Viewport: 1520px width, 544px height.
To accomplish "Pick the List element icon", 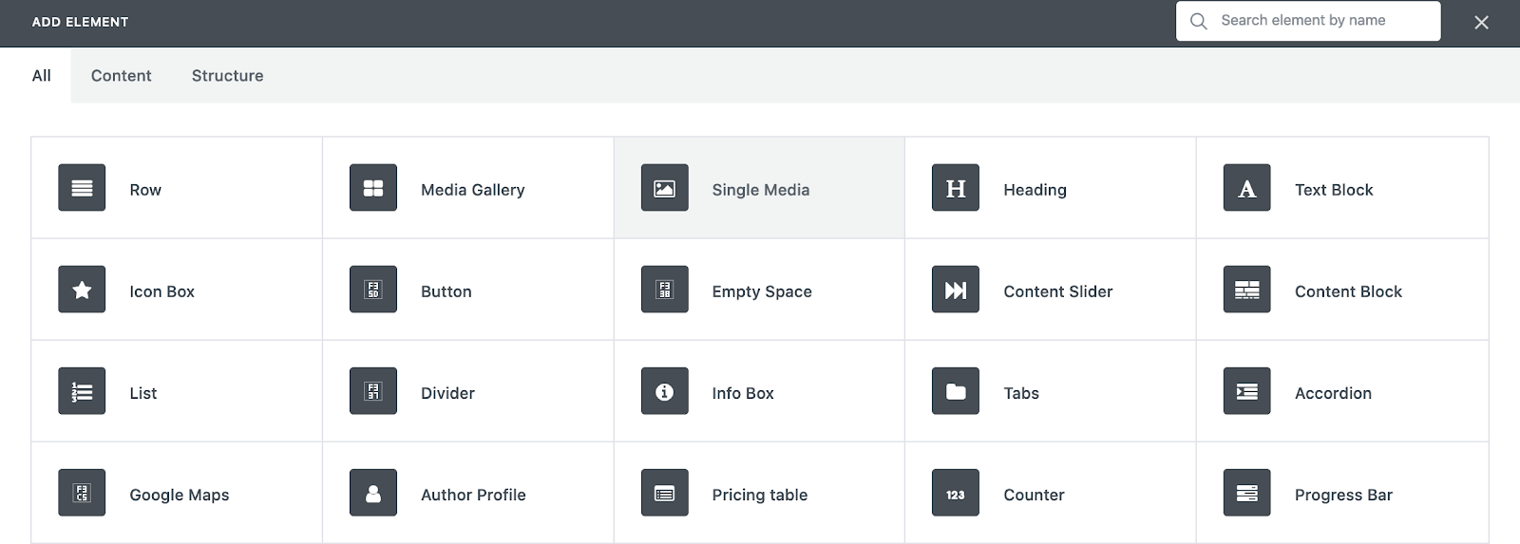I will [x=82, y=391].
